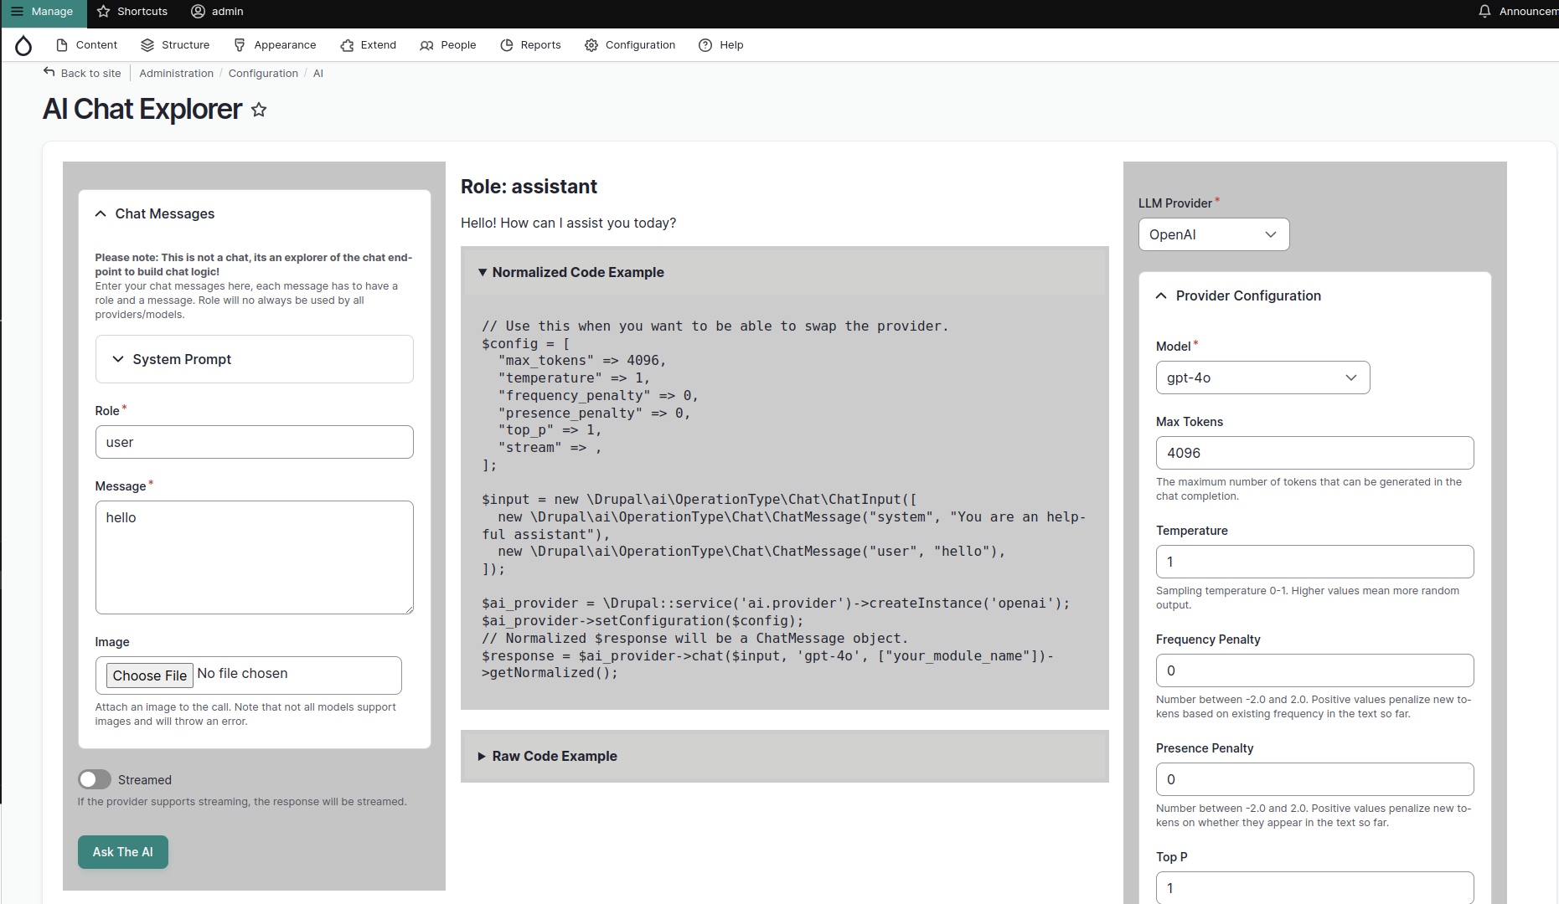Viewport: 1559px width, 904px height.
Task: Star this page as a shortcut
Action: pyautogui.click(x=259, y=110)
